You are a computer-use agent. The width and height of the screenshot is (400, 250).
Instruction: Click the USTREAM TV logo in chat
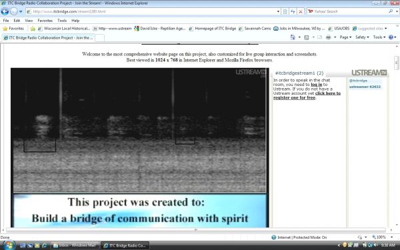point(369,73)
